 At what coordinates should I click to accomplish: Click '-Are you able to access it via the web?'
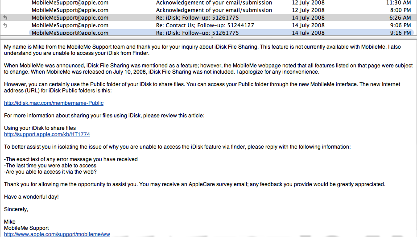pos(50,172)
